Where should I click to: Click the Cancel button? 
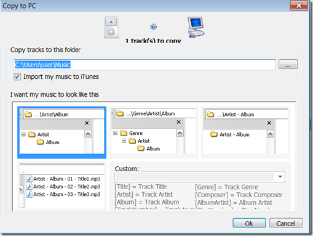[x=286, y=223]
